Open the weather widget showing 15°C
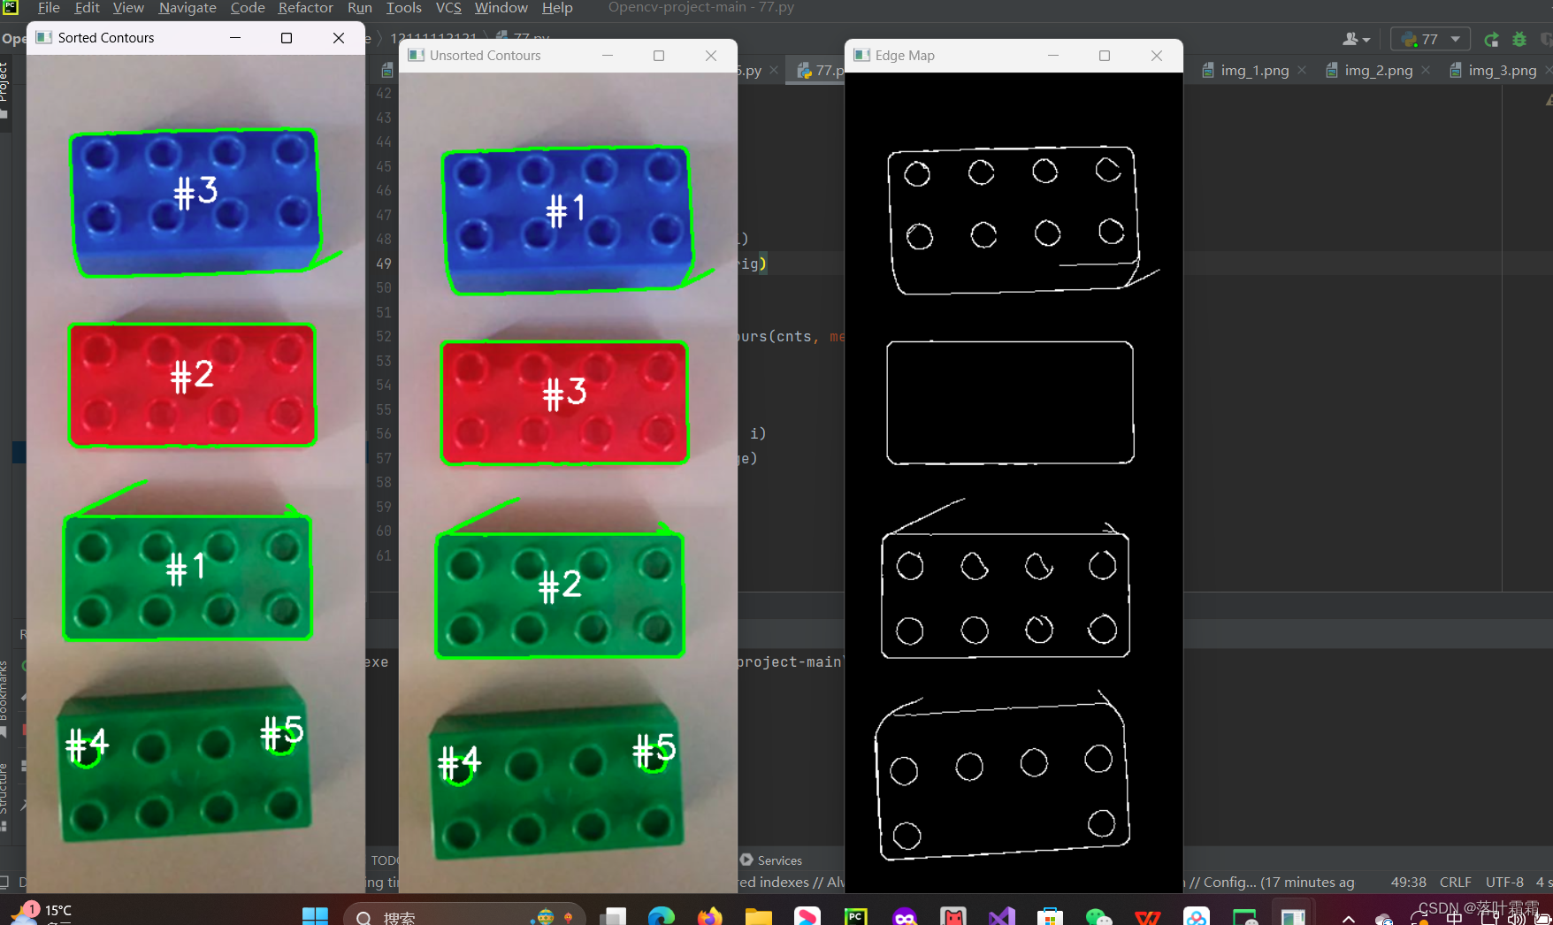1553x925 pixels. click(42, 913)
